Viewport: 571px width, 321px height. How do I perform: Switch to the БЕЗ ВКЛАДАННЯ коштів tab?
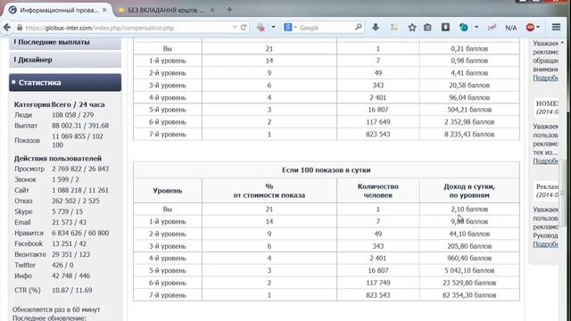pos(166,10)
